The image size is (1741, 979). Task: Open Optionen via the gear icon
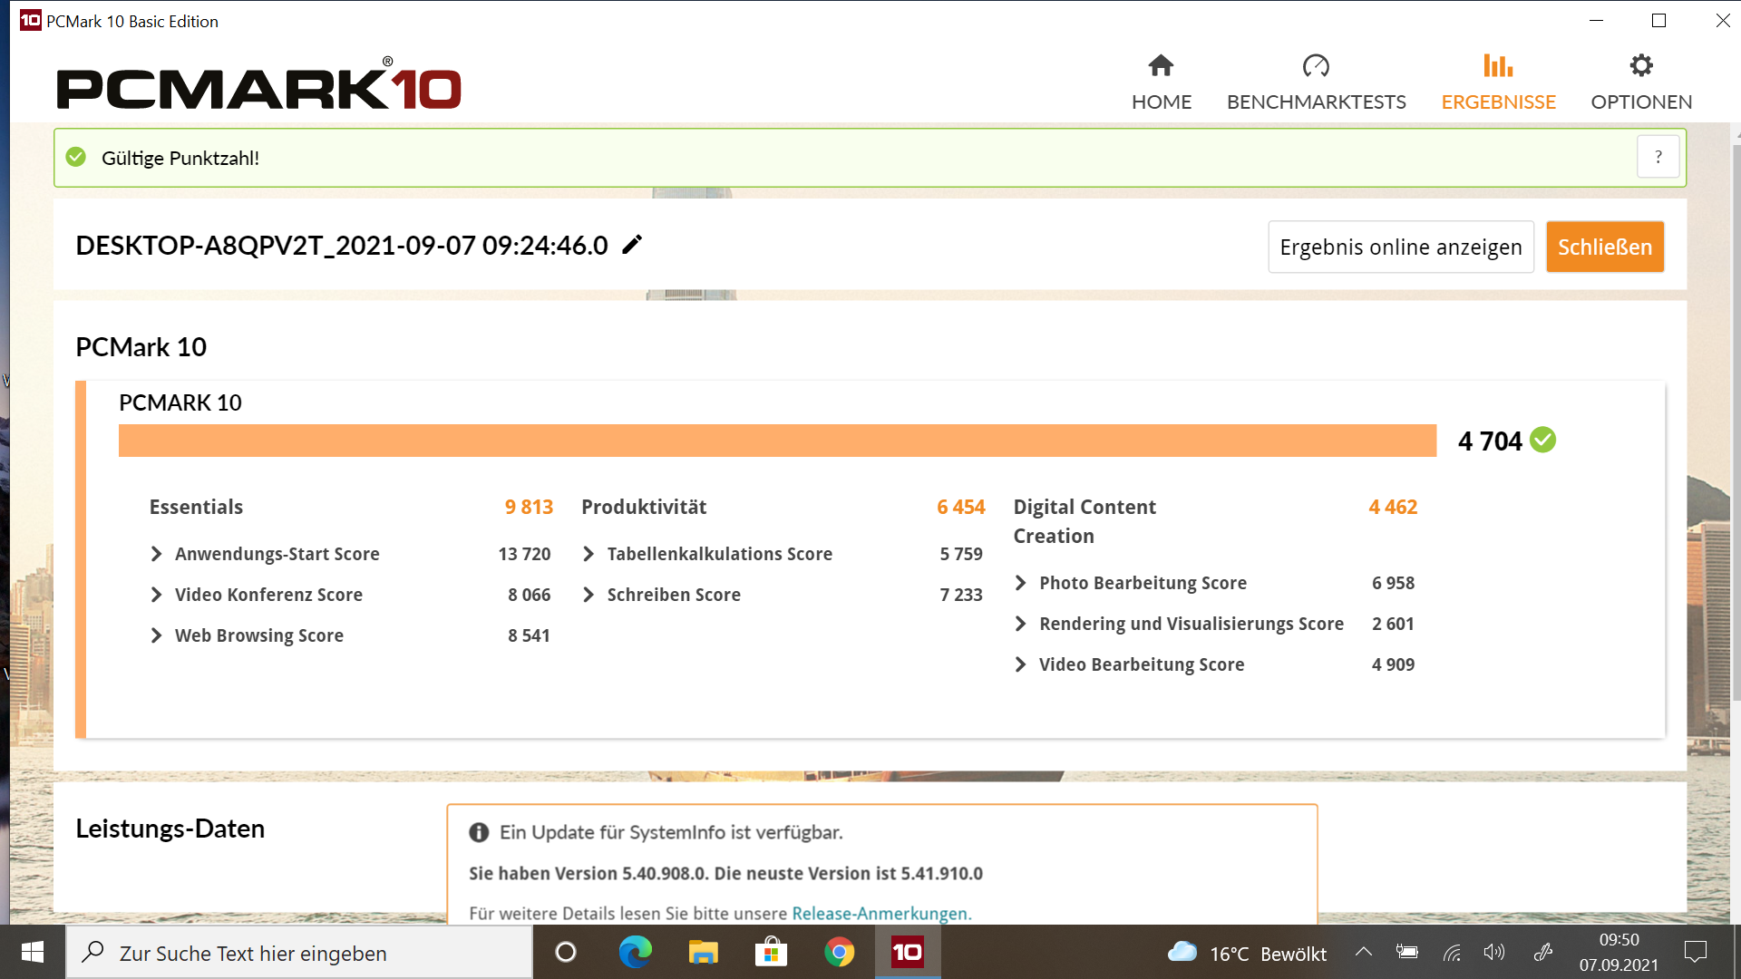point(1640,66)
